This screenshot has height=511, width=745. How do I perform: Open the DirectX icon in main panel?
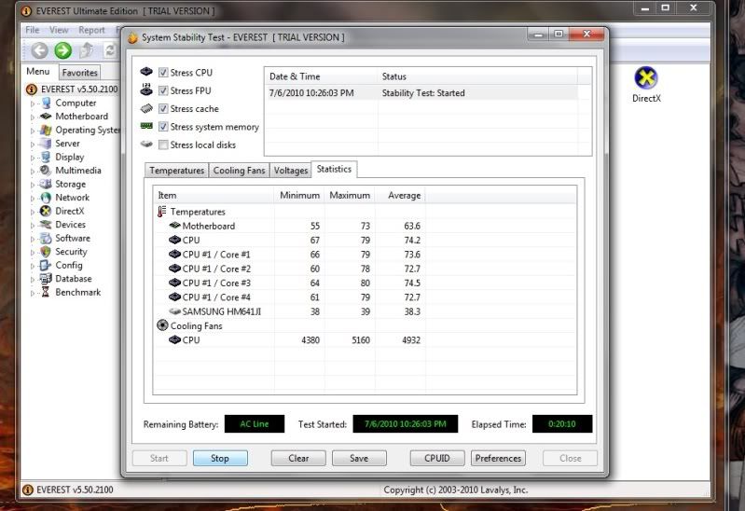click(x=646, y=77)
